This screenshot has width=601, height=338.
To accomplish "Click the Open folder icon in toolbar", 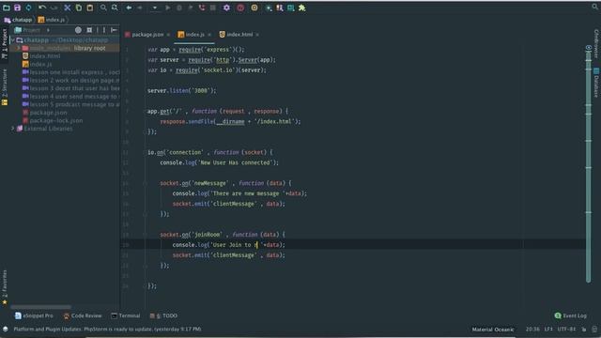I will [x=7, y=8].
